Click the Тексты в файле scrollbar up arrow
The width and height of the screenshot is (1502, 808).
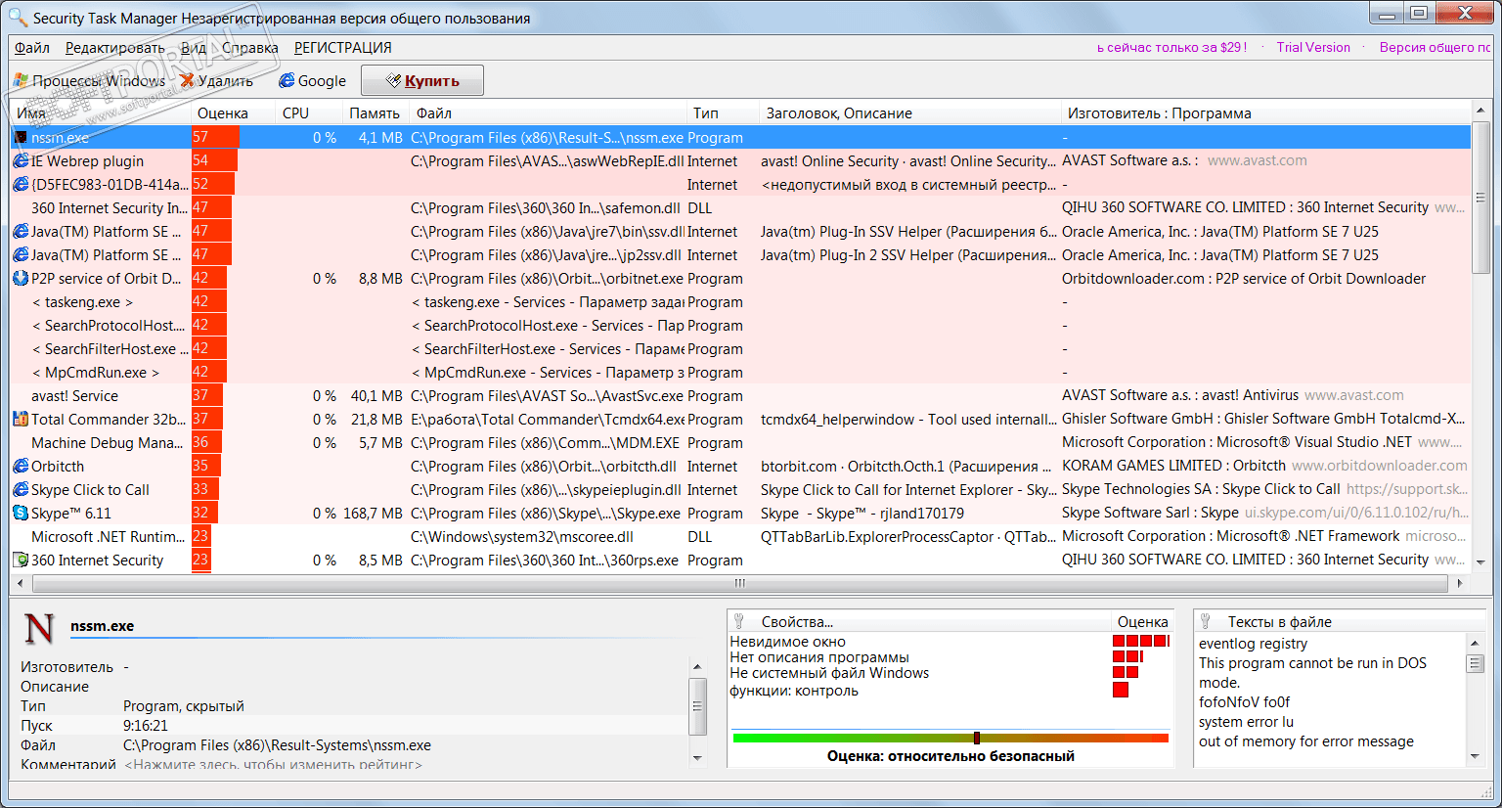click(1476, 643)
